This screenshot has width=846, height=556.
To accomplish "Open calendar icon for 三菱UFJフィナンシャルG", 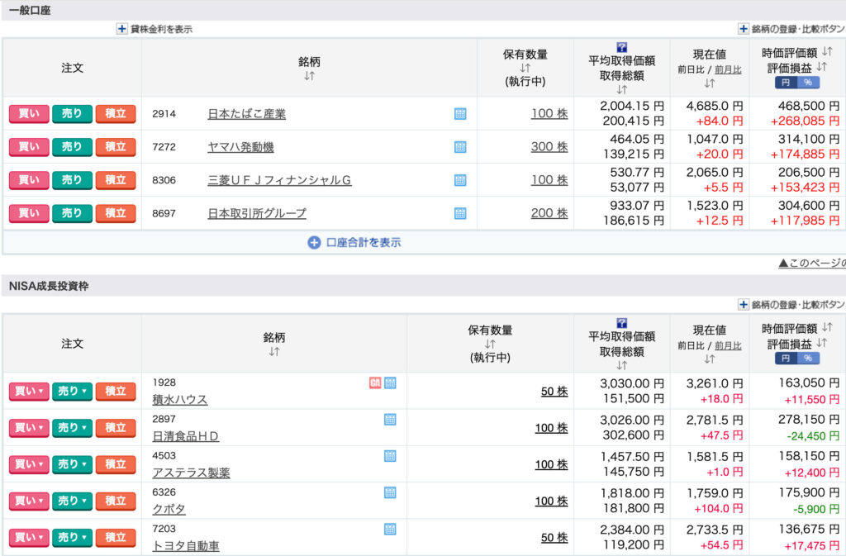I will [459, 180].
